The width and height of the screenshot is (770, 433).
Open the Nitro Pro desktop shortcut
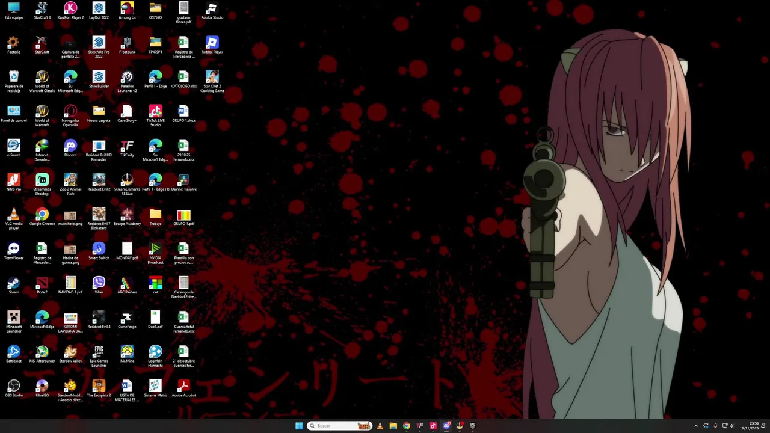[14, 182]
